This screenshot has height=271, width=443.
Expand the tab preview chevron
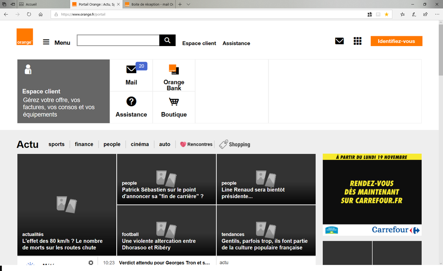(x=189, y=4)
